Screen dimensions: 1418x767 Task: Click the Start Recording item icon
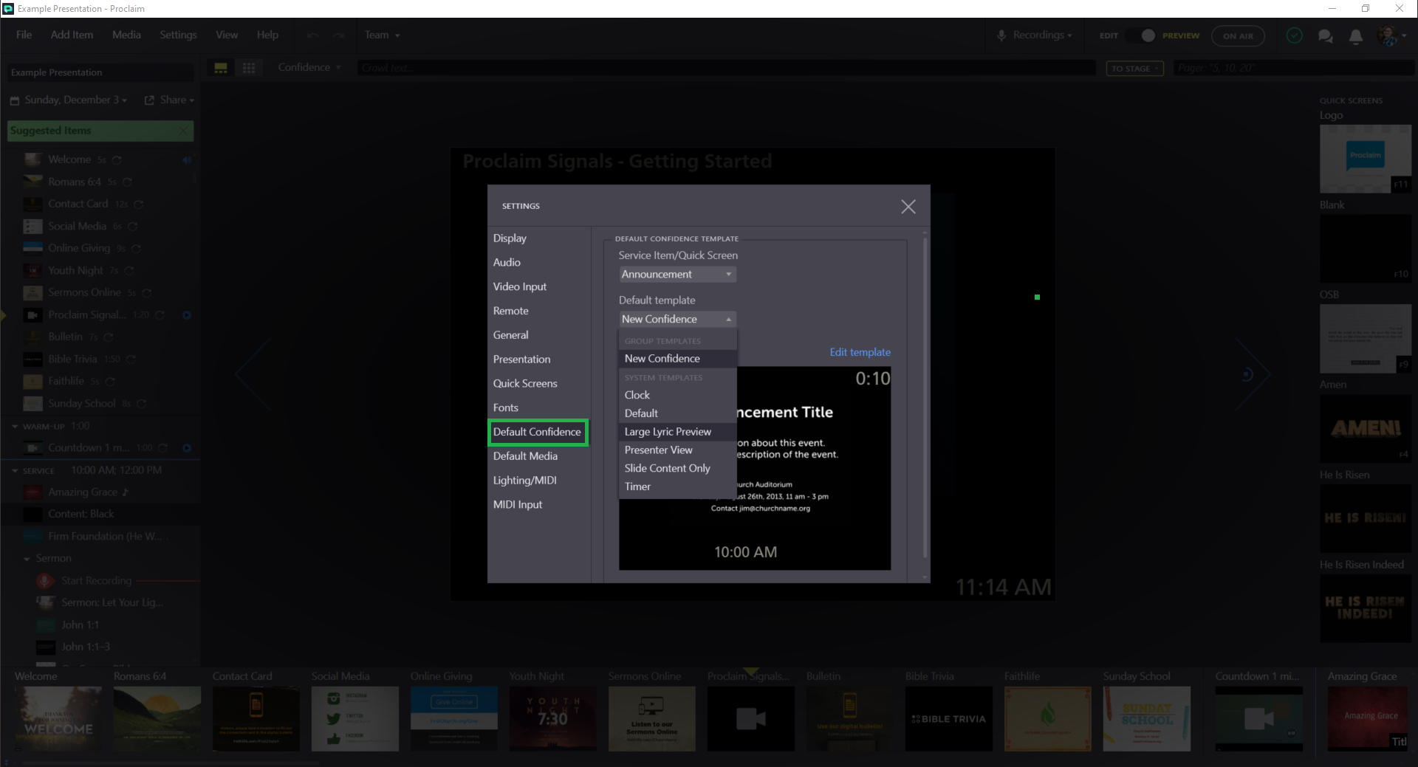(x=45, y=581)
